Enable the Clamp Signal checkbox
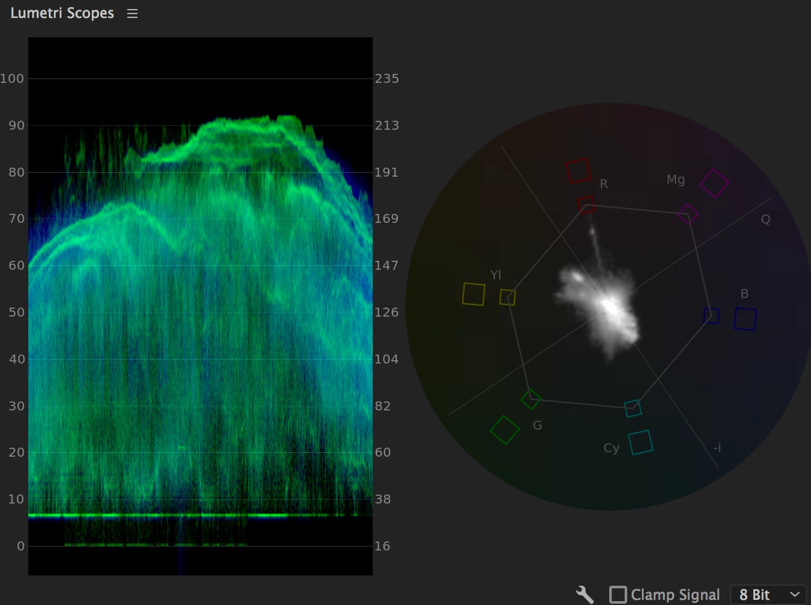 [x=618, y=595]
